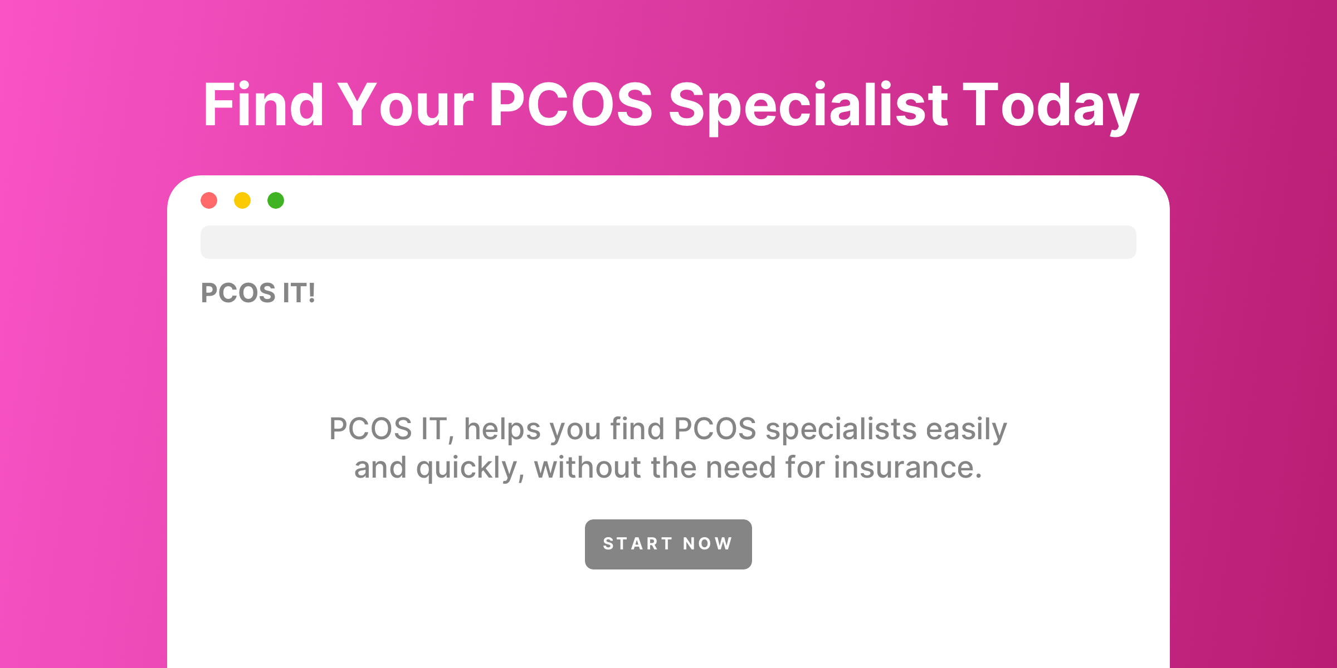Select the word "Specialist" in the white headline
This screenshot has height=668, width=1337.
coord(808,105)
